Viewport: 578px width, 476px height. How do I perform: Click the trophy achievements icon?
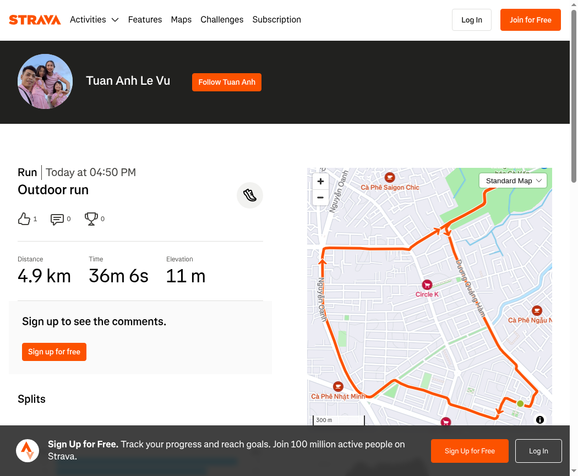pyautogui.click(x=91, y=219)
